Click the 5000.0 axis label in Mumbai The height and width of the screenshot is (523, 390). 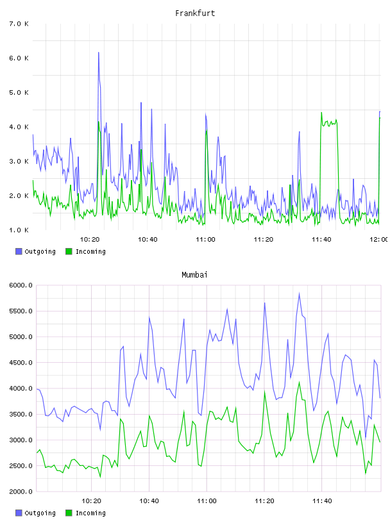(x=21, y=337)
